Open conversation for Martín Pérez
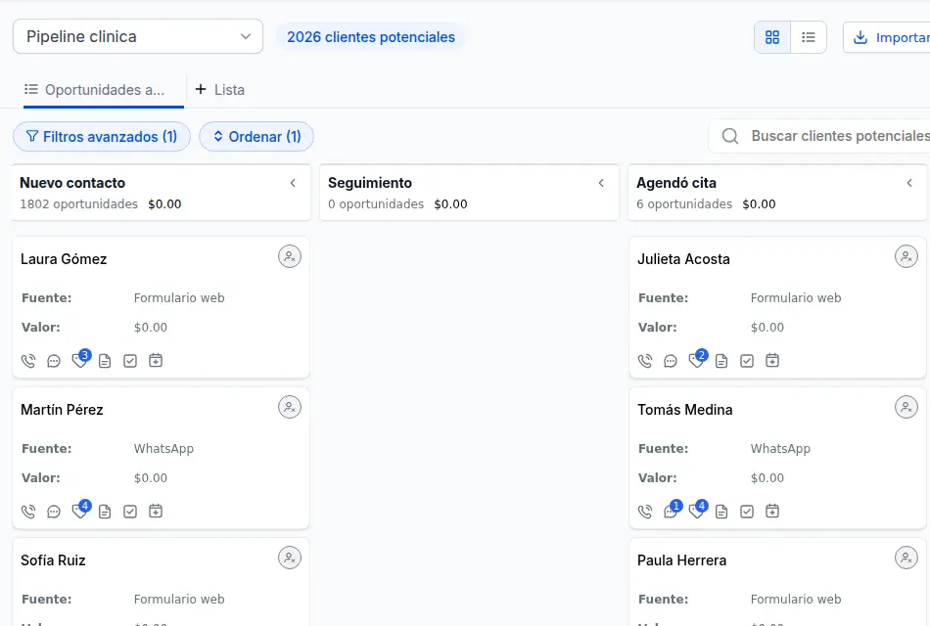Image resolution: width=930 pixels, height=626 pixels. pos(54,512)
